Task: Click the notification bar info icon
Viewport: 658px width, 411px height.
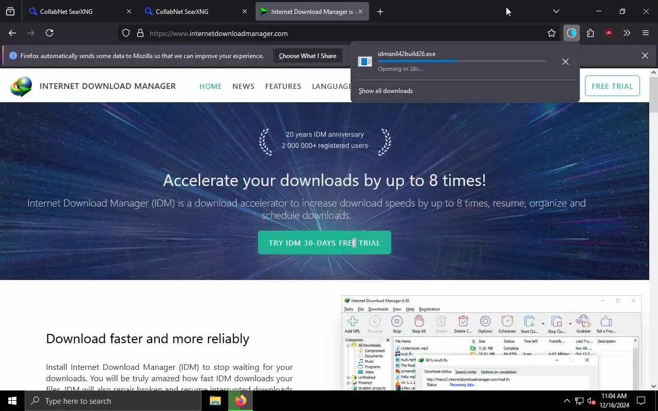Action: 13,56
